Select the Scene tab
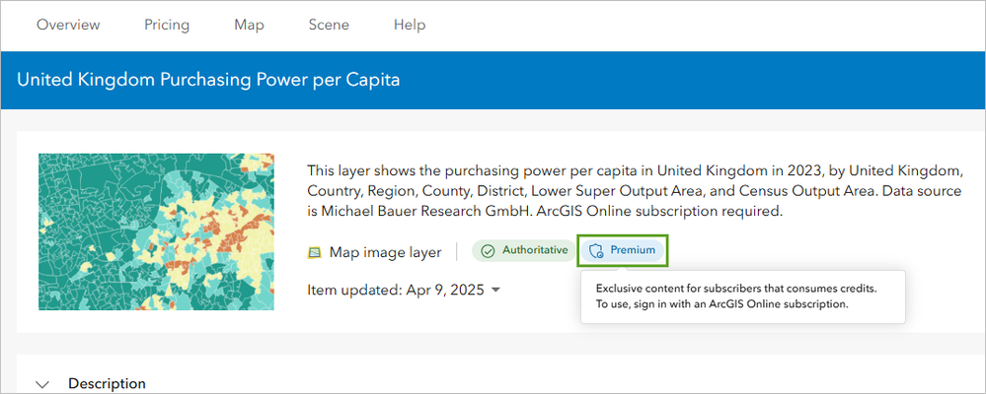This screenshot has width=986, height=394. (329, 25)
